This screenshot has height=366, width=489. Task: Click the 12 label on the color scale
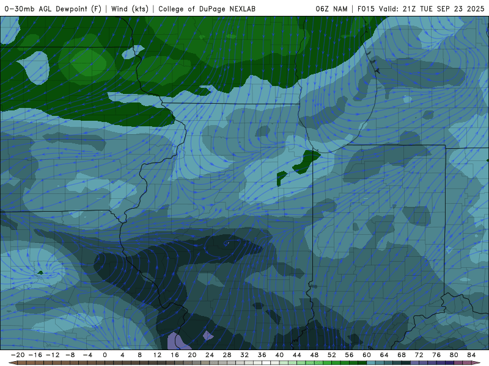click(x=157, y=355)
